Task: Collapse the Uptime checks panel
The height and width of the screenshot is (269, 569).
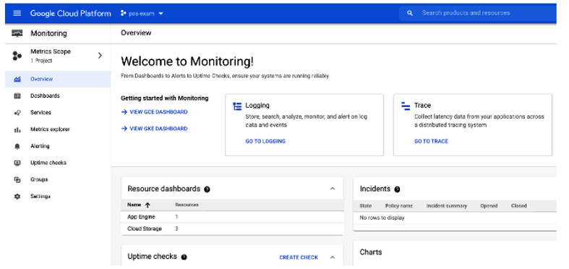Action: click(333, 257)
